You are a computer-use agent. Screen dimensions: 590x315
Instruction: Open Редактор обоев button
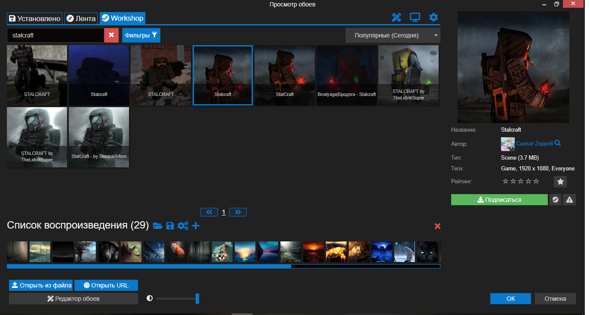tap(74, 299)
